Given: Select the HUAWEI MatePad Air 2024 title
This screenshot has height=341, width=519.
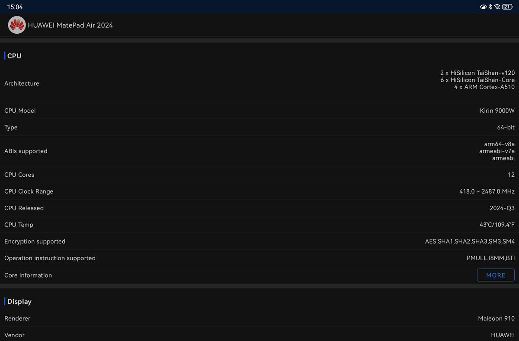Looking at the screenshot, I should (x=70, y=25).
